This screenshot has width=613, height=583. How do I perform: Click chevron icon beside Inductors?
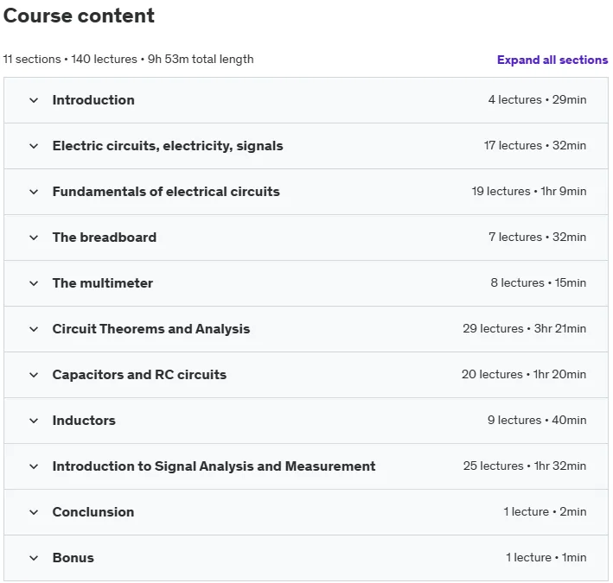tap(34, 421)
